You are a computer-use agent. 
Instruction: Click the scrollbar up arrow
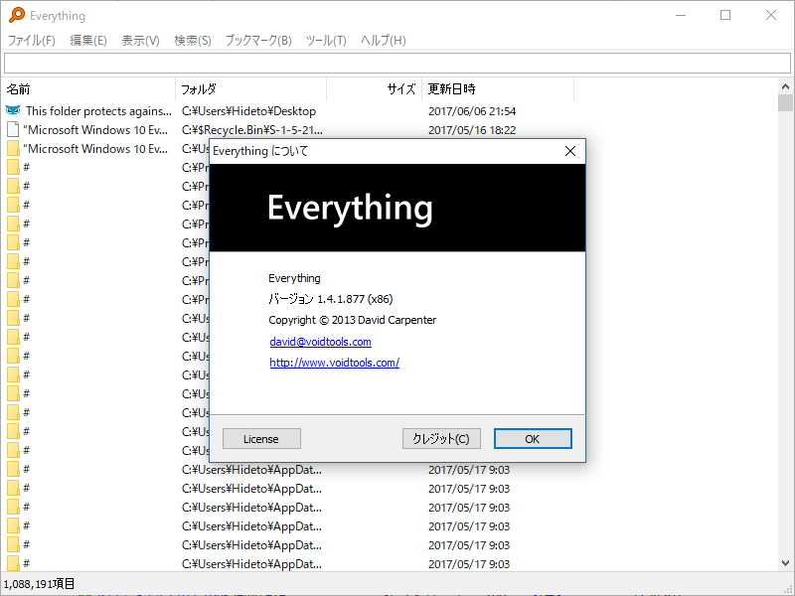[x=783, y=88]
